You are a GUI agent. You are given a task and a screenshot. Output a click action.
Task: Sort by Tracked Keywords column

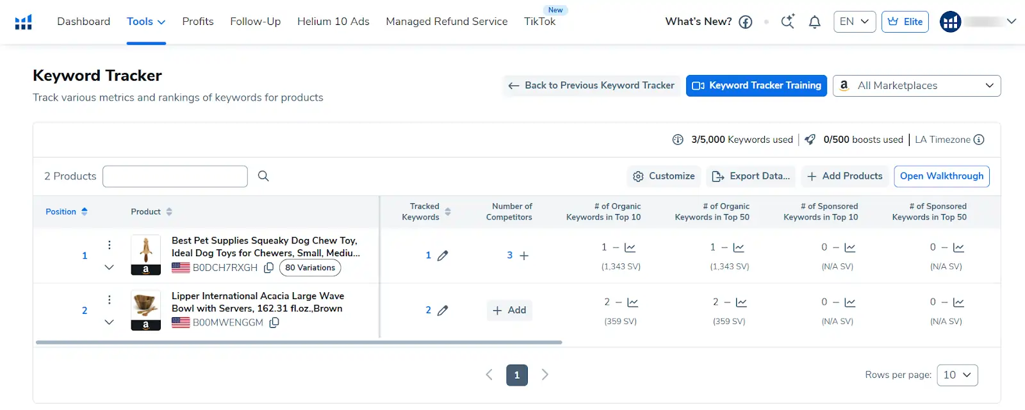point(448,212)
